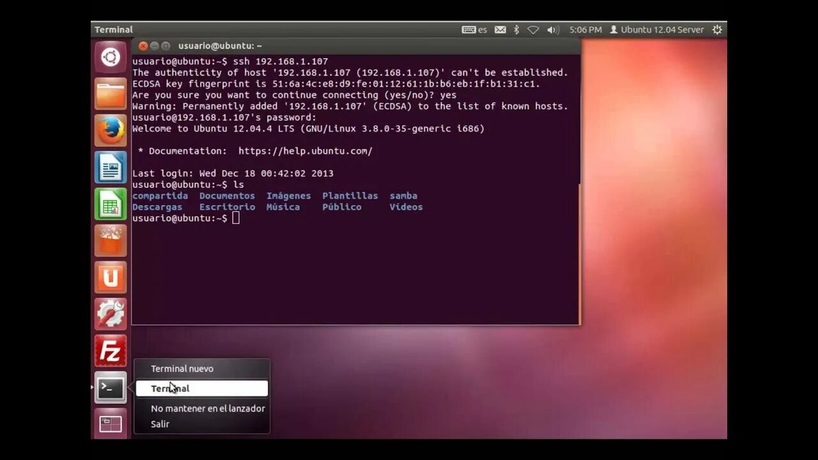The height and width of the screenshot is (460, 818).
Task: Click the 'Escritorio' directory name
Action: pos(227,207)
